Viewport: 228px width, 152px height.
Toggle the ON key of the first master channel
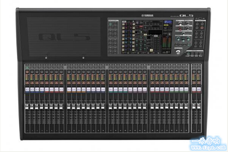194,83
